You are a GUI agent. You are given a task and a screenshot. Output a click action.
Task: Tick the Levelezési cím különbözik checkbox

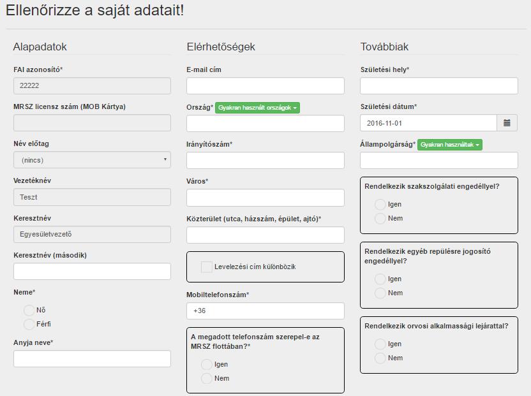click(x=207, y=267)
